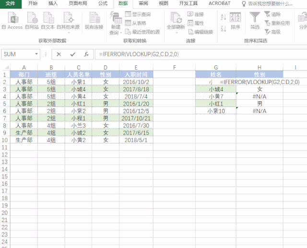Expand the Name Box dropdown arrow
The image size is (307, 248).
coord(36,54)
